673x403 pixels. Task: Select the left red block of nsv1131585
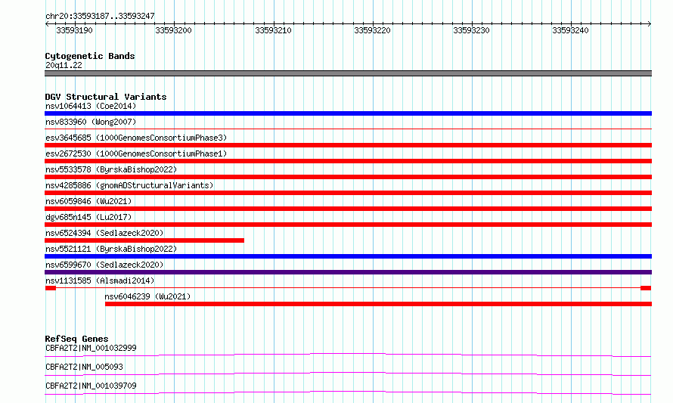click(51, 288)
